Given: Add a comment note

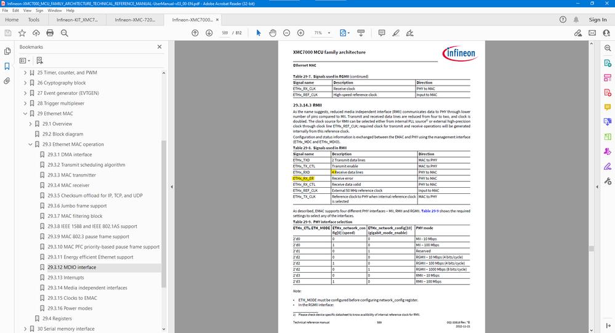Looking at the screenshot, I should tap(382, 33).
